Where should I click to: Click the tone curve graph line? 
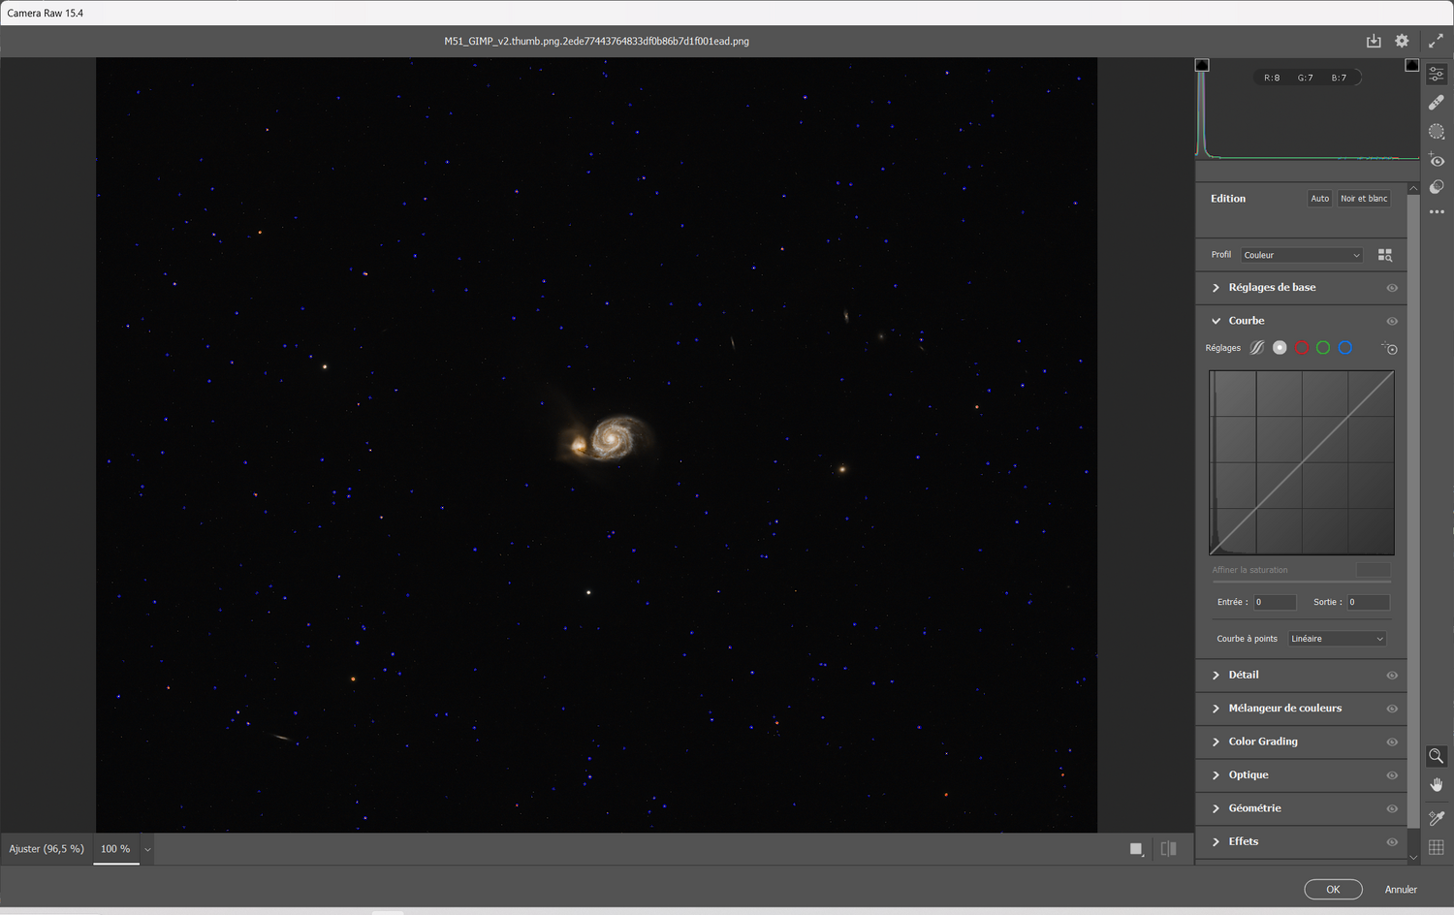click(1302, 462)
